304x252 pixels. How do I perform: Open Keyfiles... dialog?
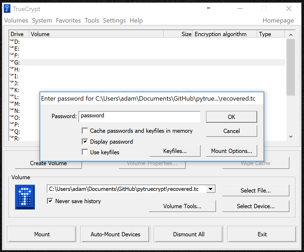pos(175,151)
